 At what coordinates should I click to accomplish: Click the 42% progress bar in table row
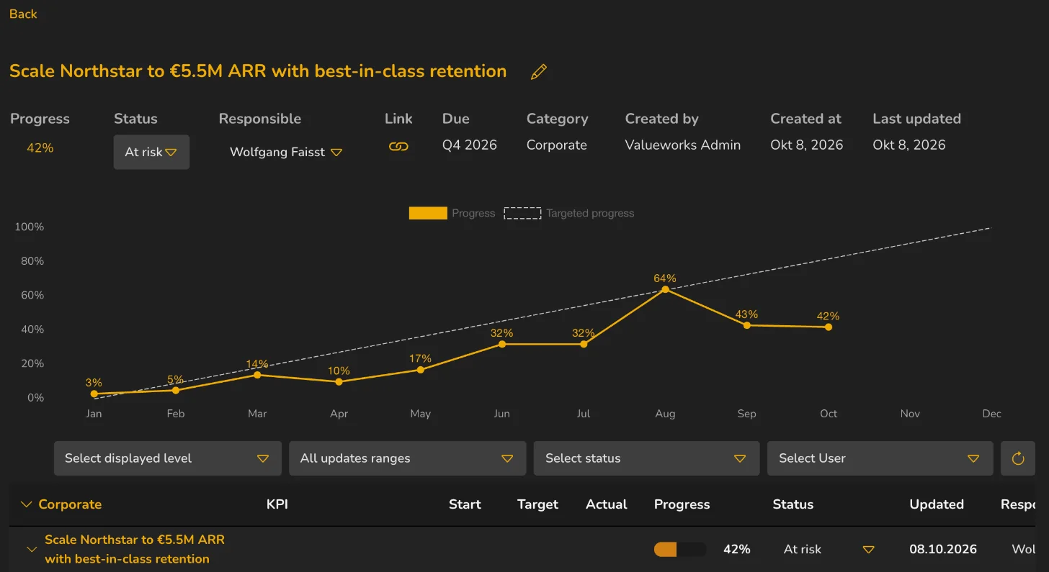pyautogui.click(x=679, y=549)
